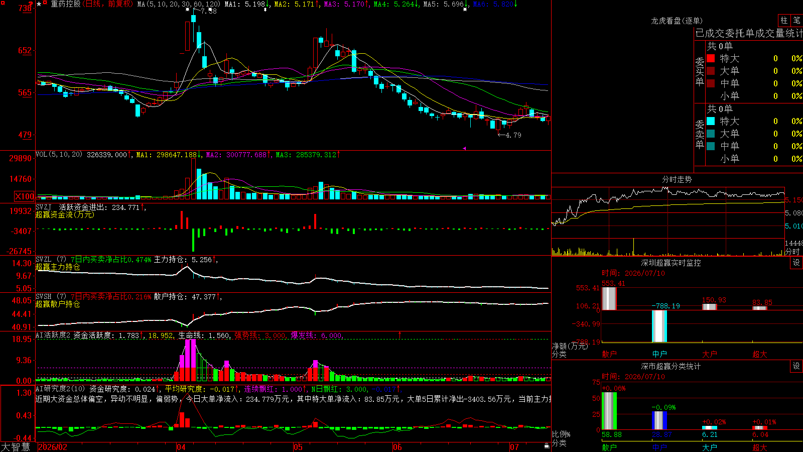Click the AI活跃度2 indicator label
This screenshot has width=803, height=452.
53,335
